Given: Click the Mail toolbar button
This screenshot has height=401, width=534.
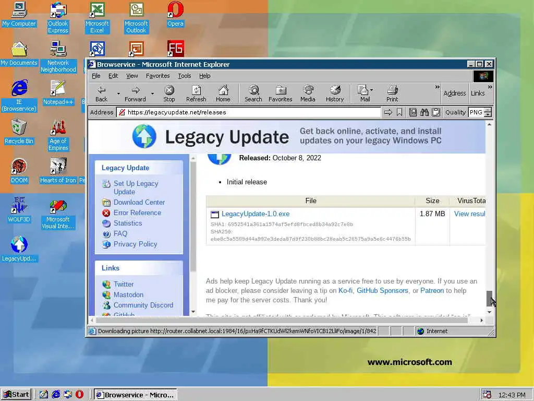Looking at the screenshot, I should pyautogui.click(x=363, y=94).
